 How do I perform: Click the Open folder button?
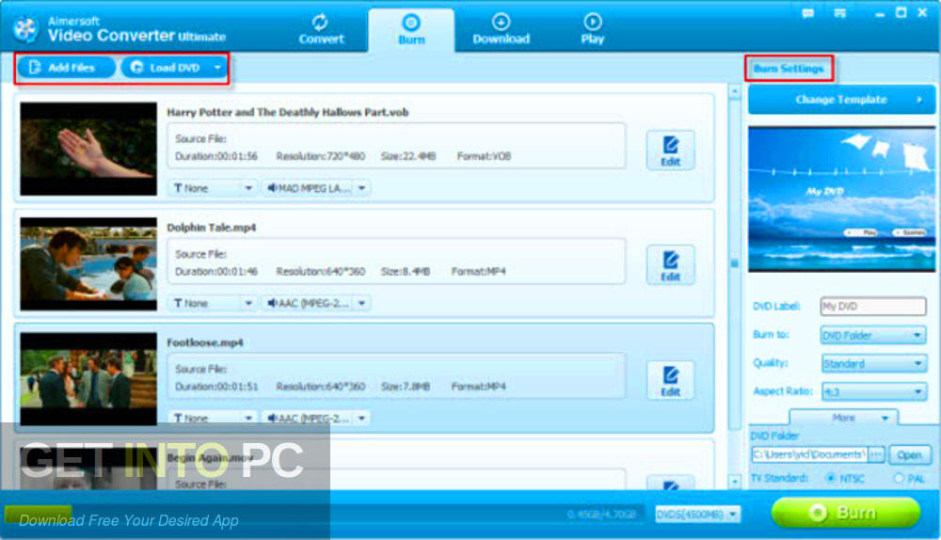click(x=909, y=454)
